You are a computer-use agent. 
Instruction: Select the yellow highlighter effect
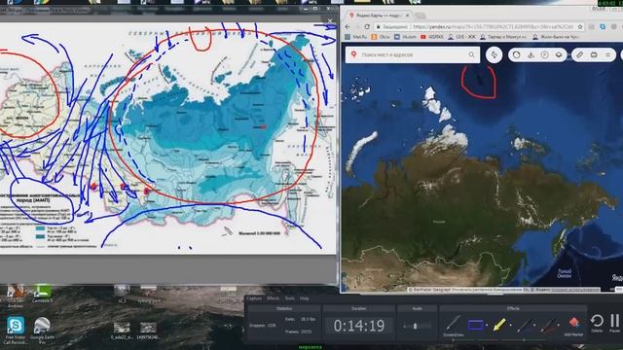click(x=499, y=325)
